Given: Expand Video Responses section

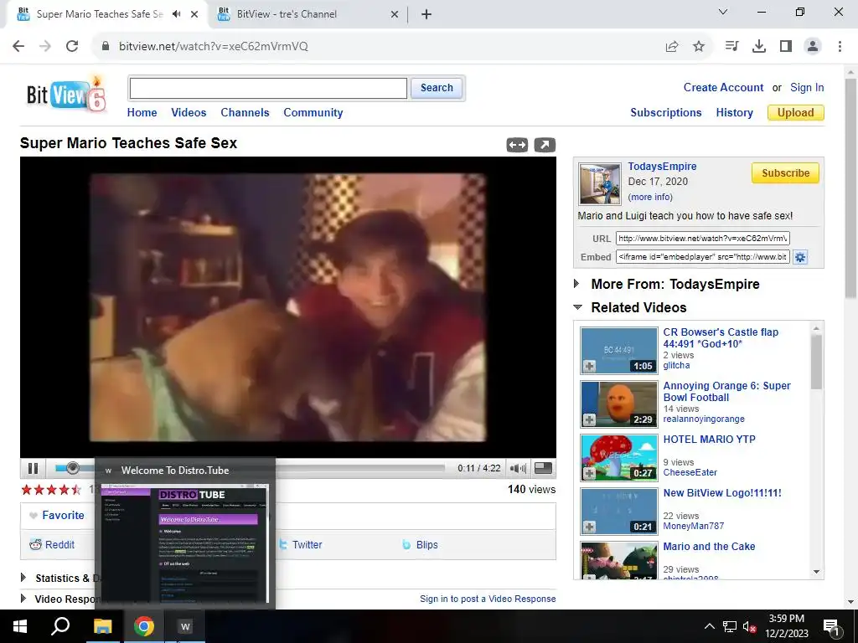Looking at the screenshot, I should pyautogui.click(x=23, y=598).
